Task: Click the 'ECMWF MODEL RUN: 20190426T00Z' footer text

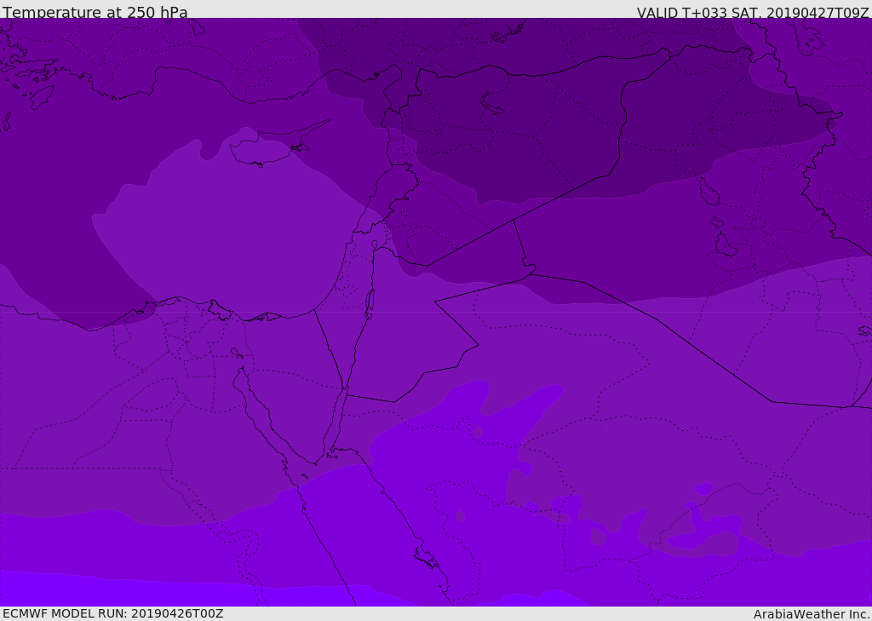Action: coord(113,613)
